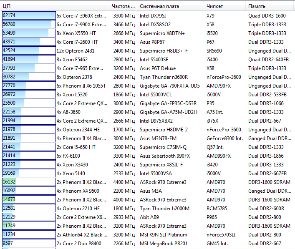This screenshot has height=249, width=295.
Task: Click the X79 chipset cell
Action: click(210, 16)
